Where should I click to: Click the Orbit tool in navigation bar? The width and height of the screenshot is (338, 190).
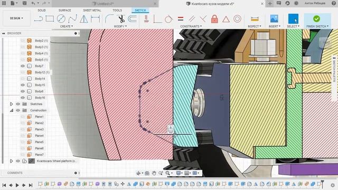pyautogui.click(x=138, y=173)
